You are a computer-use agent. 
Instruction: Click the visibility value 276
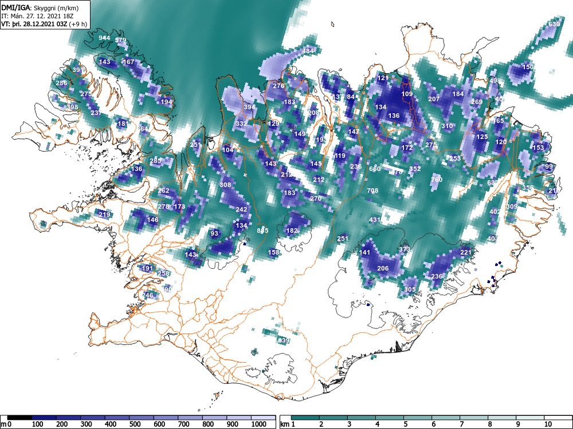[278, 86]
